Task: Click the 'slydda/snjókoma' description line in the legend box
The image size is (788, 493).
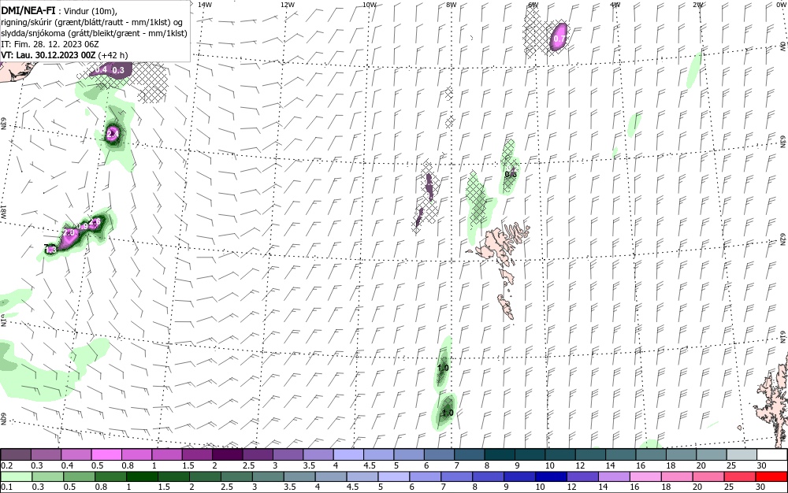Action: tap(95, 34)
